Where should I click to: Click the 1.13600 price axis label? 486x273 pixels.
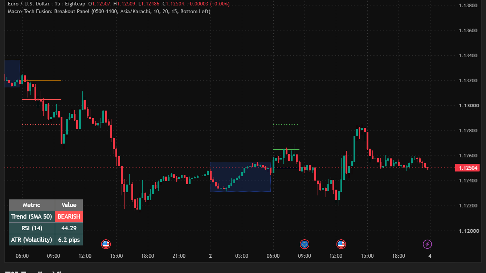click(469, 30)
